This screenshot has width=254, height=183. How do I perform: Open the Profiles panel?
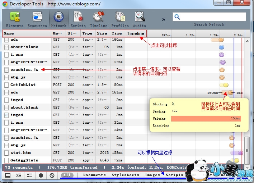(120, 19)
